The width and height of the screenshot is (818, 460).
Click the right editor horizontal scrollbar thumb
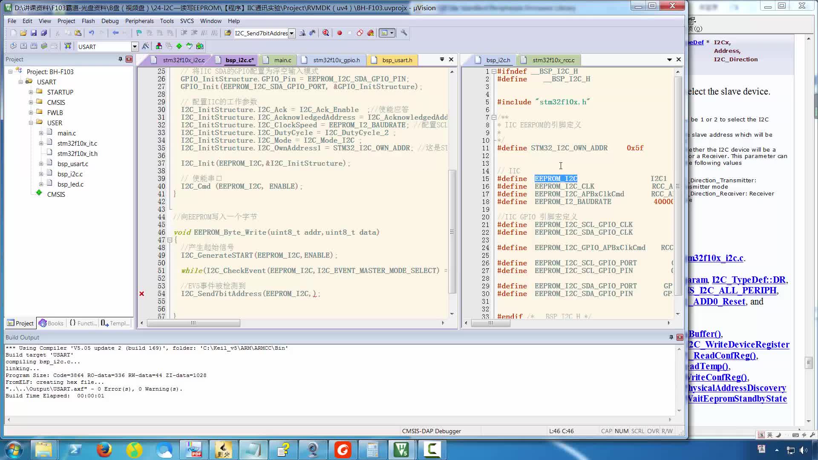(491, 323)
